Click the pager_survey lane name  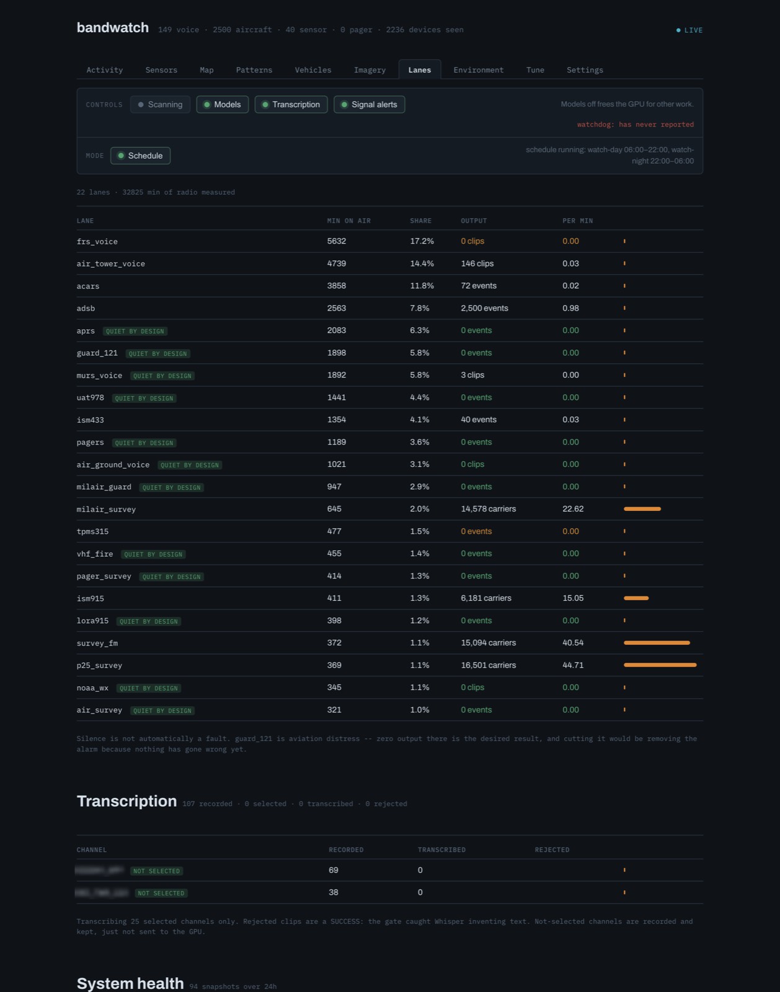coord(104,576)
